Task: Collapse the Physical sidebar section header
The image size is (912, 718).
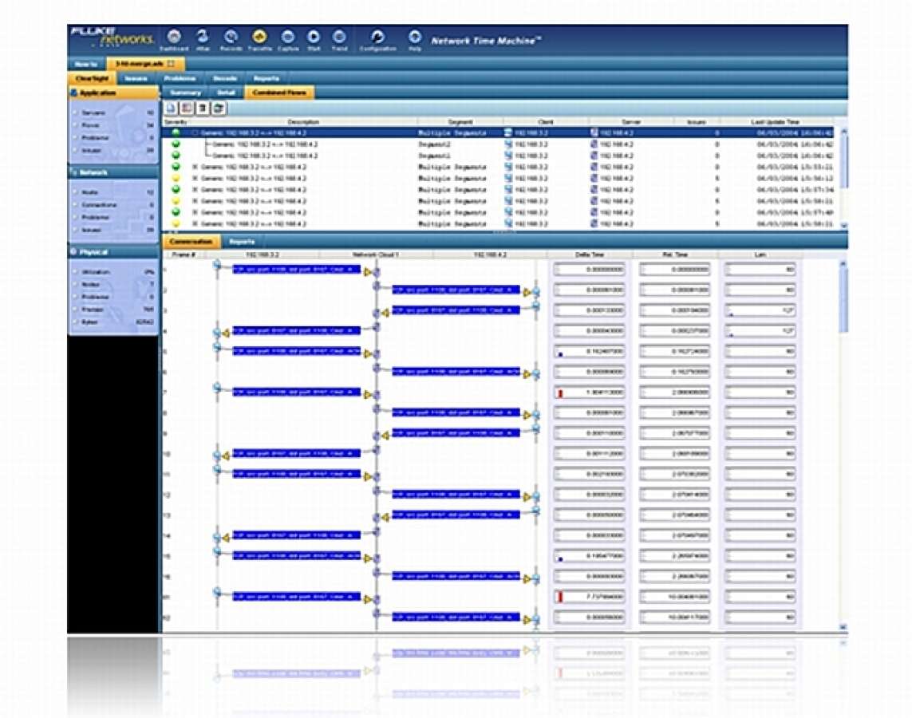Action: click(113, 252)
